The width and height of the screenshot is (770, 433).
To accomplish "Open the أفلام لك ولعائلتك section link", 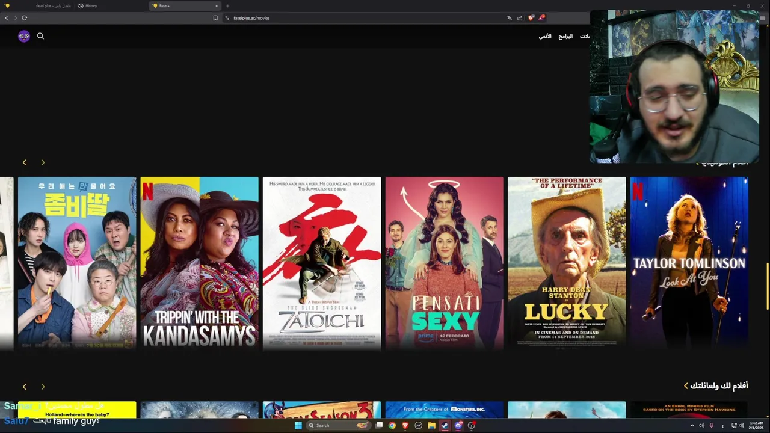I will click(716, 385).
